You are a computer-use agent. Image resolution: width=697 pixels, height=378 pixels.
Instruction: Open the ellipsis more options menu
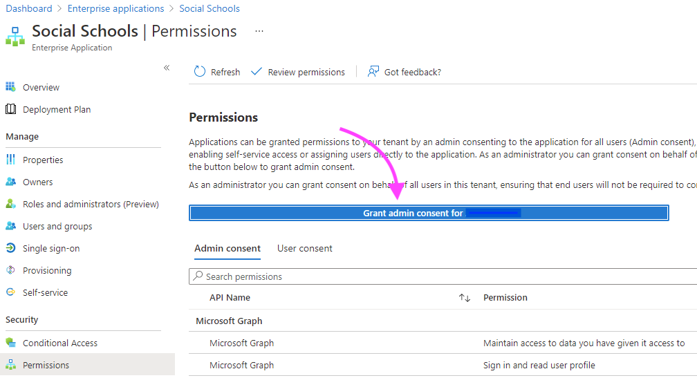tap(259, 32)
